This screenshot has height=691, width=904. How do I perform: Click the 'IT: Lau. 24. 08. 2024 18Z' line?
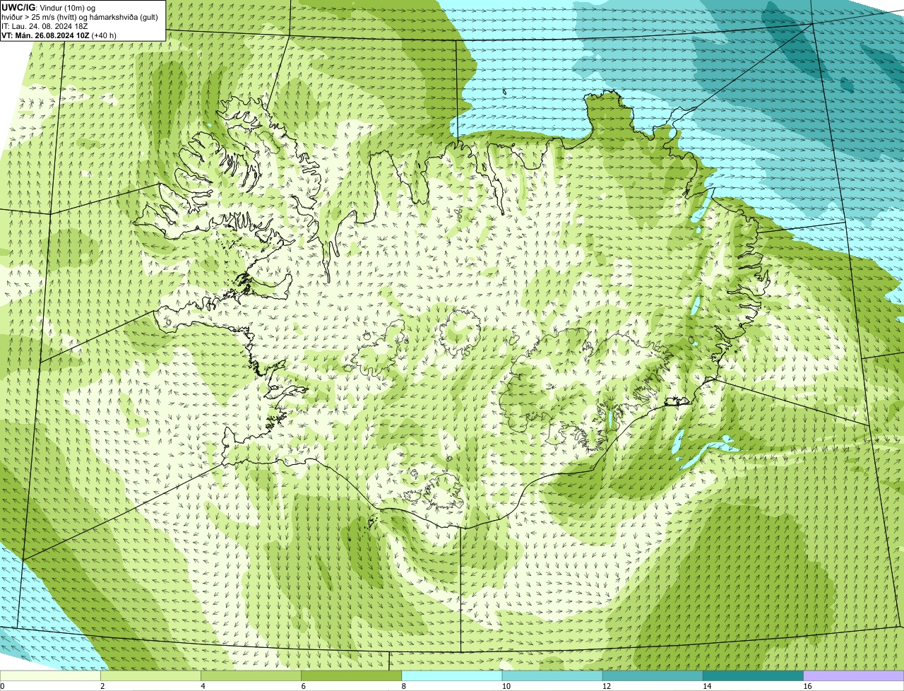click(x=45, y=26)
